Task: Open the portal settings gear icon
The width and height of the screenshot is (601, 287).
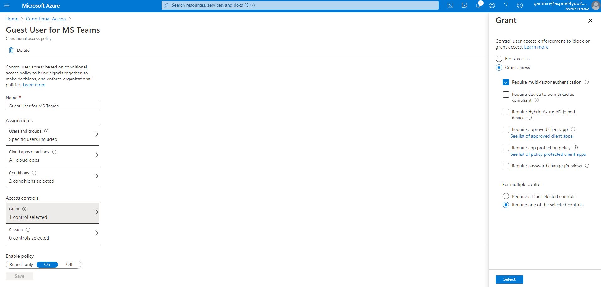Action: pyautogui.click(x=492, y=5)
